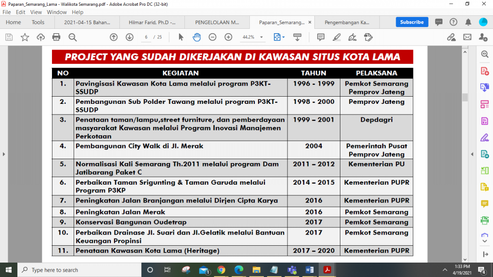Open Create PDF tool in right pane
Screen dimensions: 493x277
click(484, 71)
